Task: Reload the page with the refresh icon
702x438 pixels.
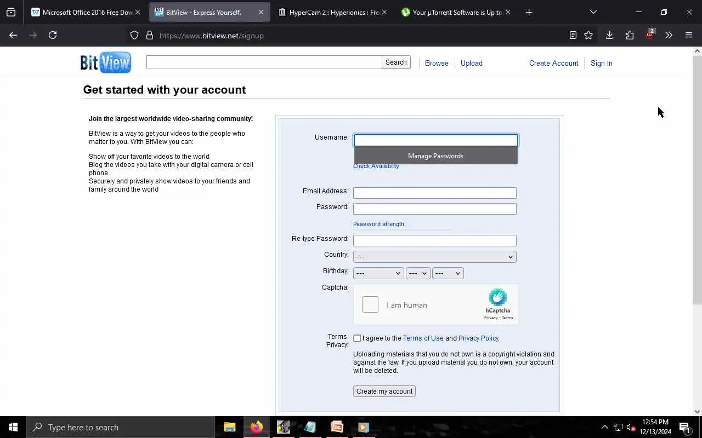Action: [x=53, y=35]
